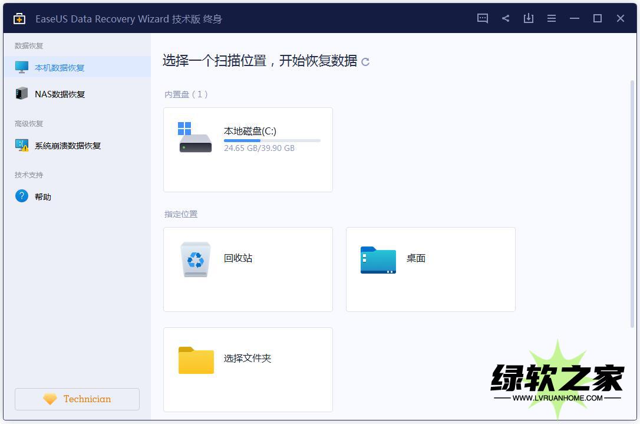Click the Recycle Bin icon
Image resolution: width=640 pixels, height=424 pixels.
coord(195,259)
